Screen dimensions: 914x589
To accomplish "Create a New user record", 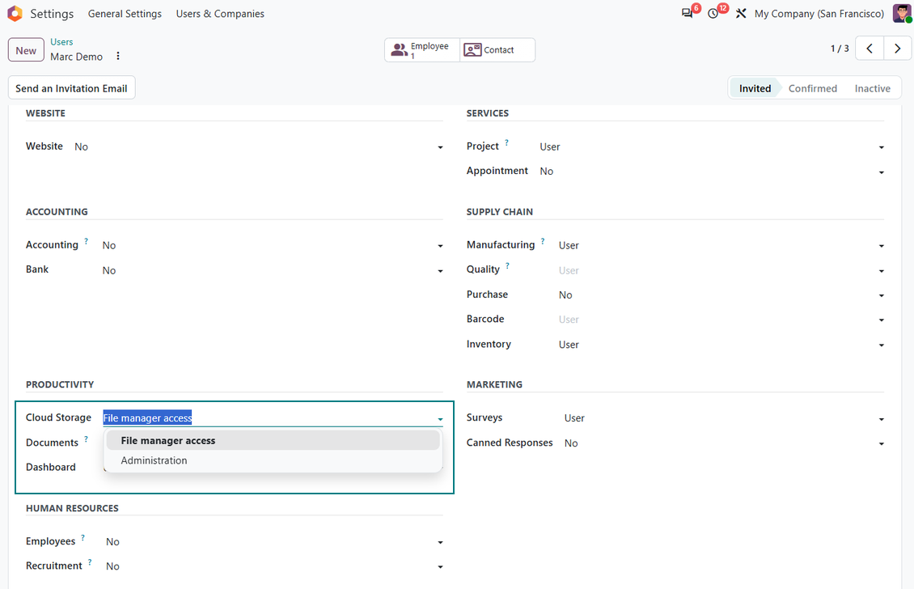I will tap(26, 50).
